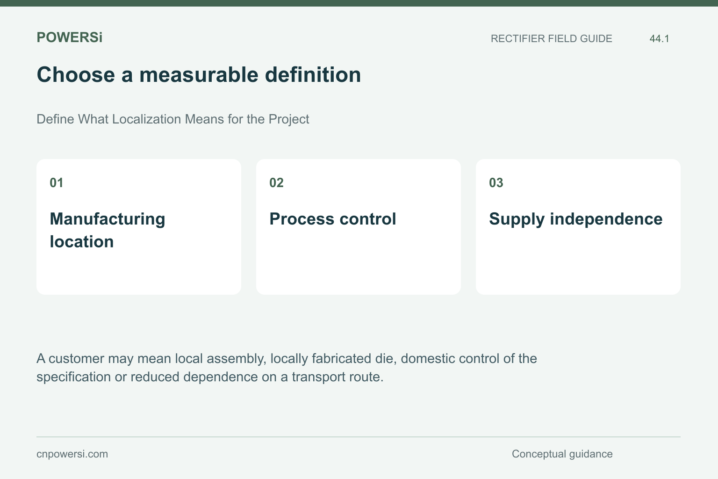Click the Conceptual guidance footer note
This screenshot has width=718, height=479.
click(x=562, y=454)
